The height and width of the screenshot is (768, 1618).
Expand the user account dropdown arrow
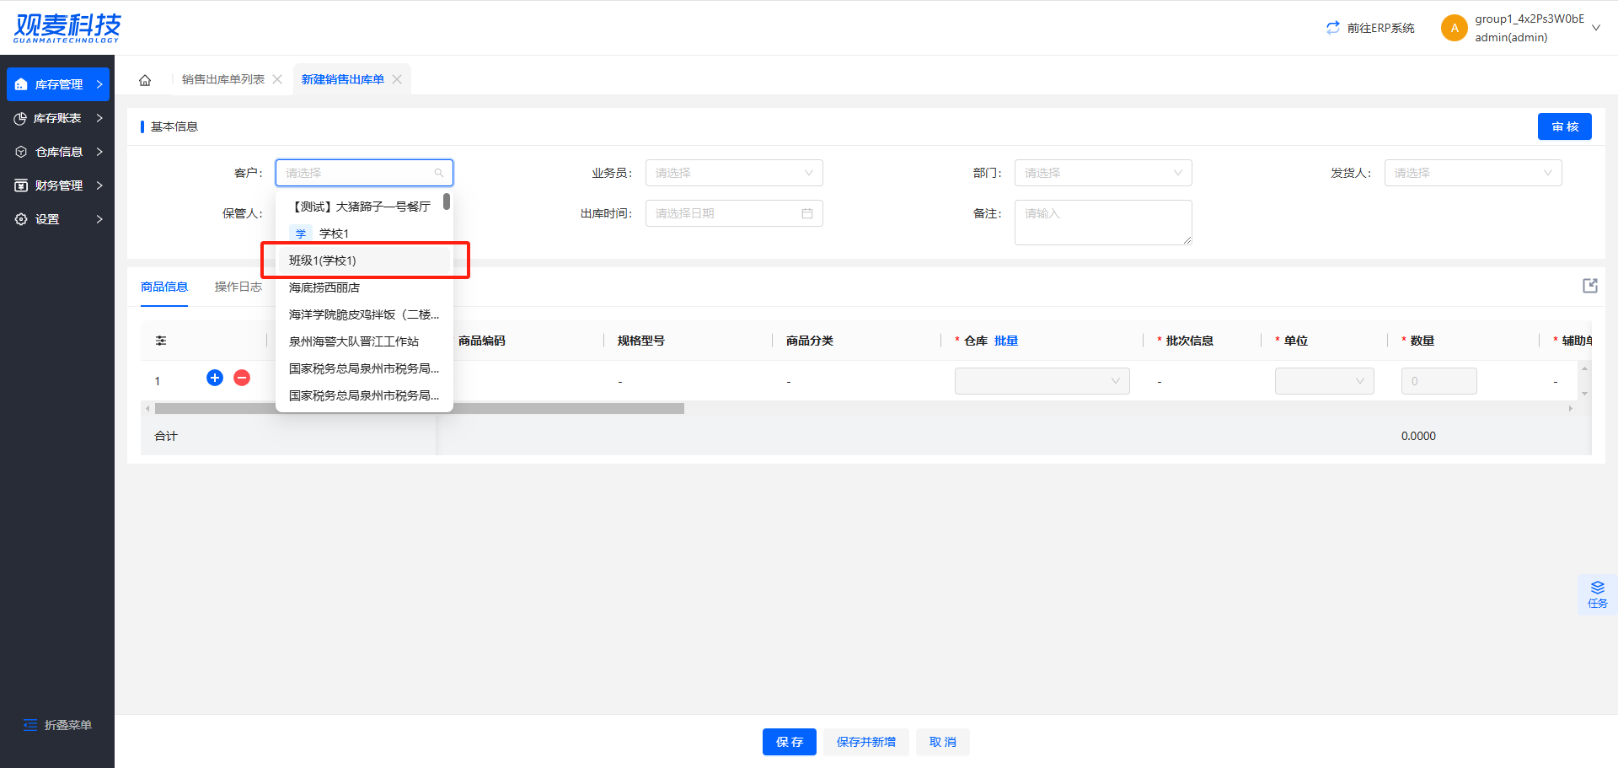point(1595,28)
